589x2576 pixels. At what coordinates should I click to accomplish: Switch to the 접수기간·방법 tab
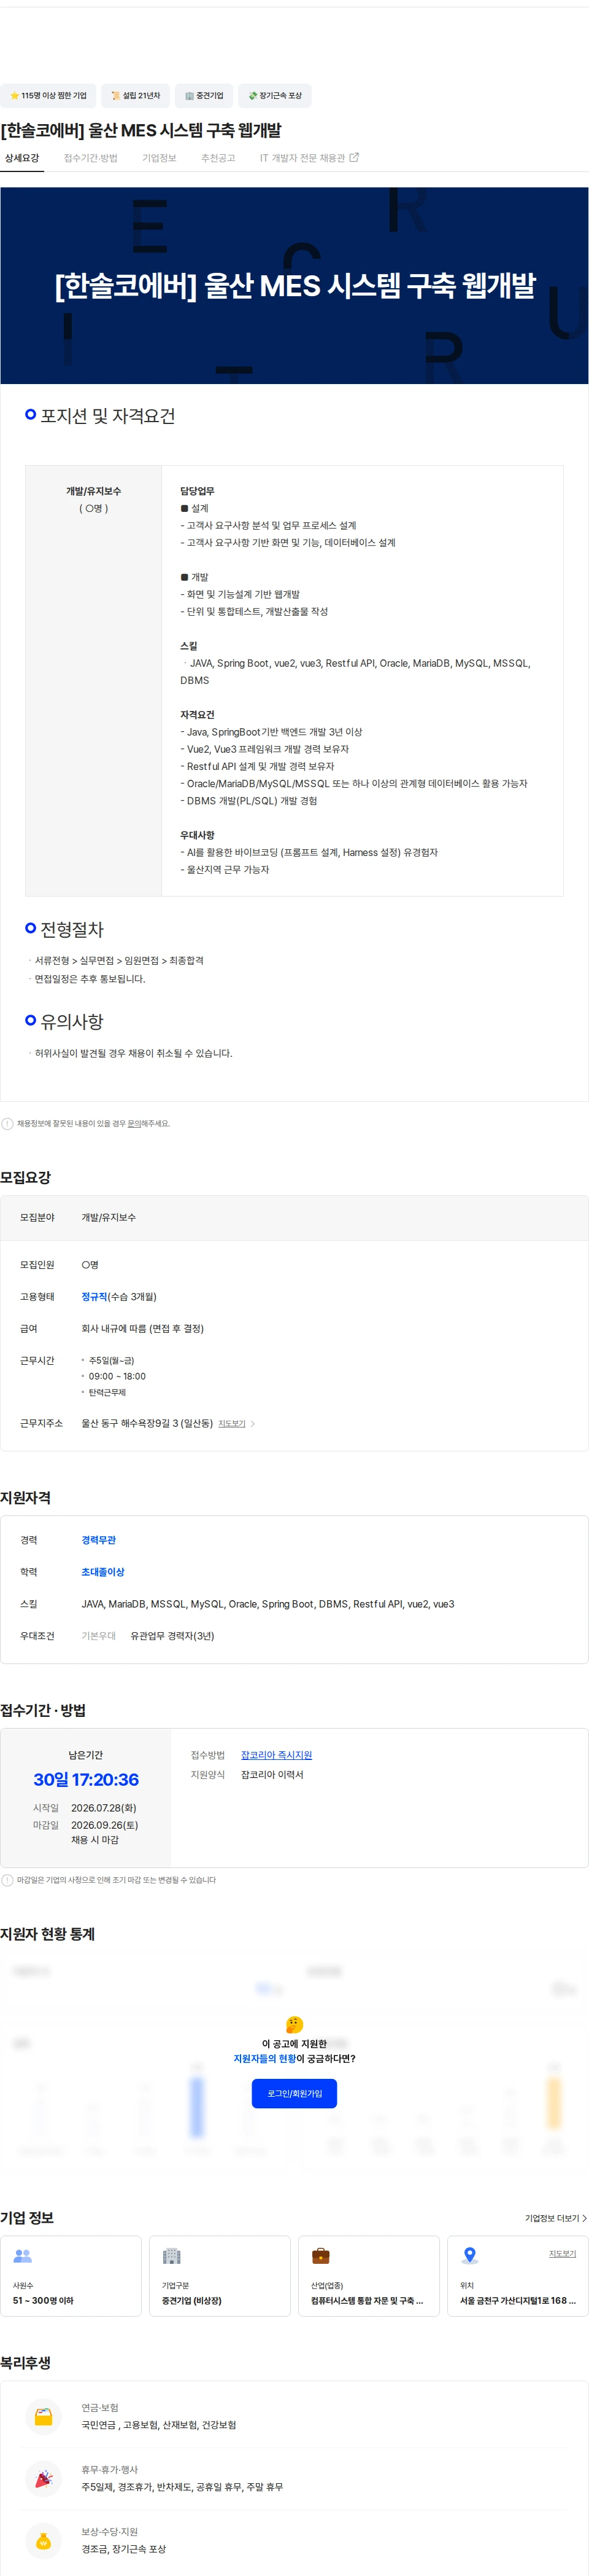(91, 158)
